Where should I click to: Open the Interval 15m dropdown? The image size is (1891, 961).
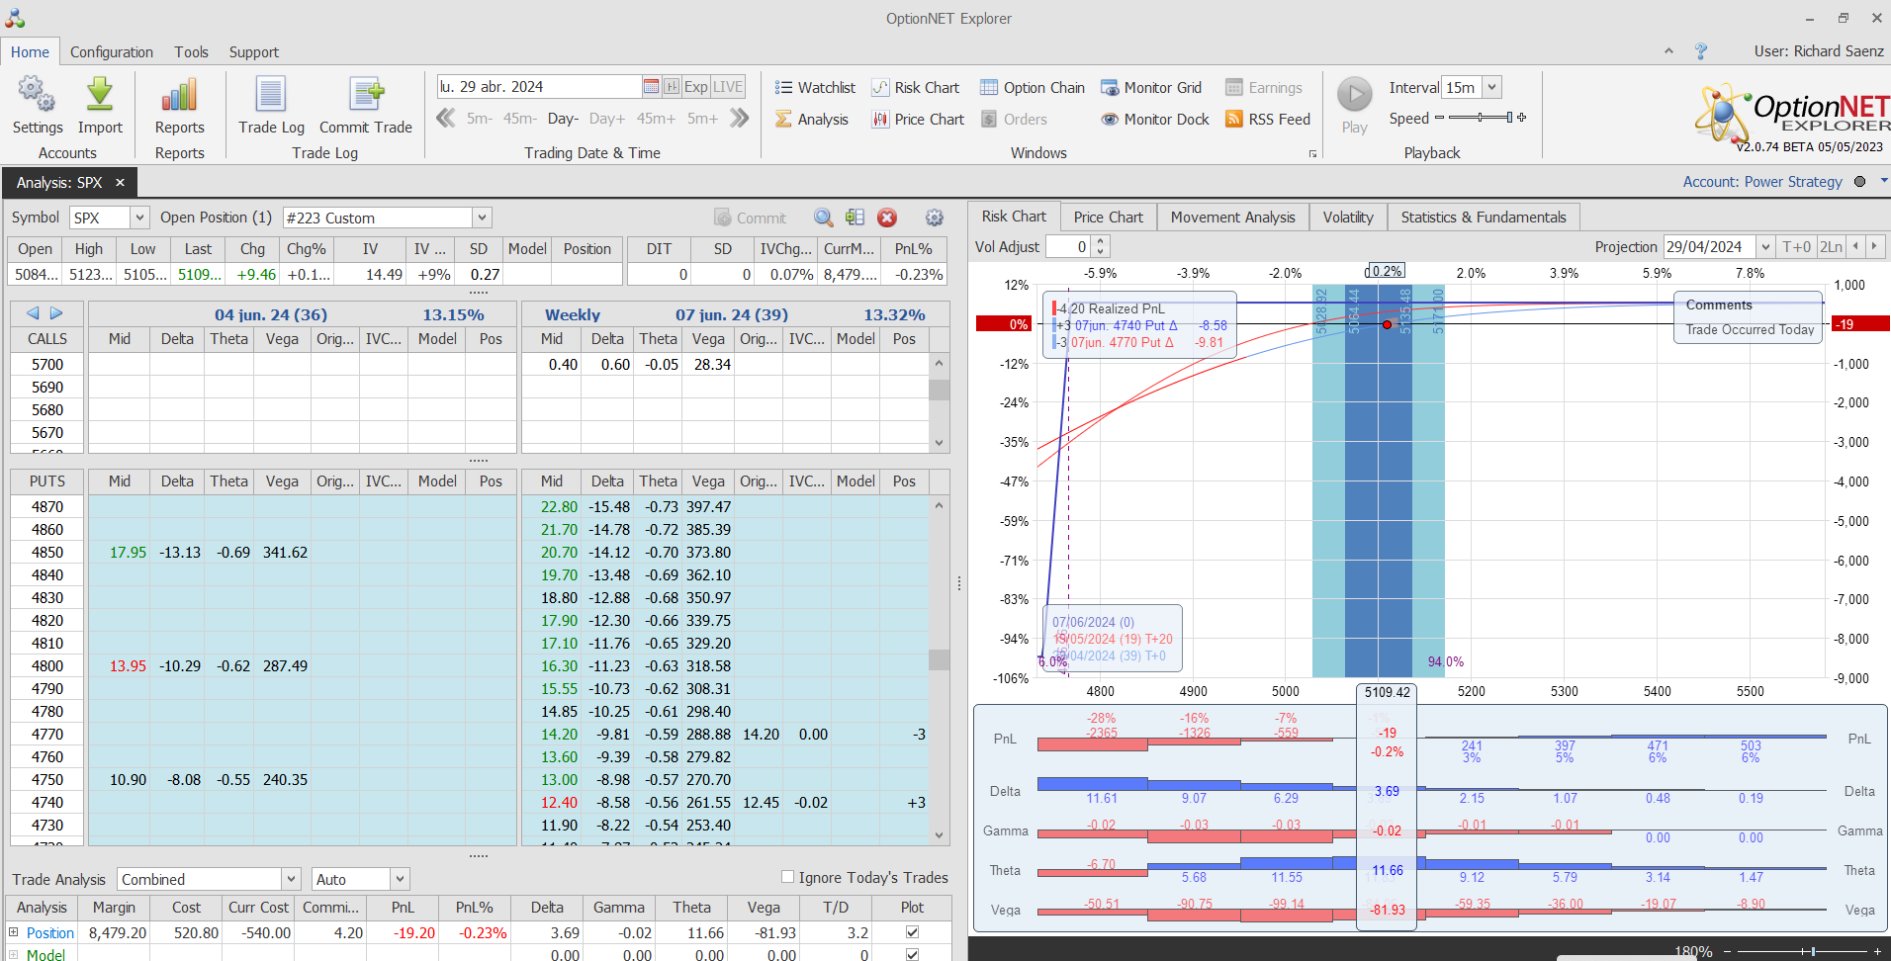[1492, 88]
